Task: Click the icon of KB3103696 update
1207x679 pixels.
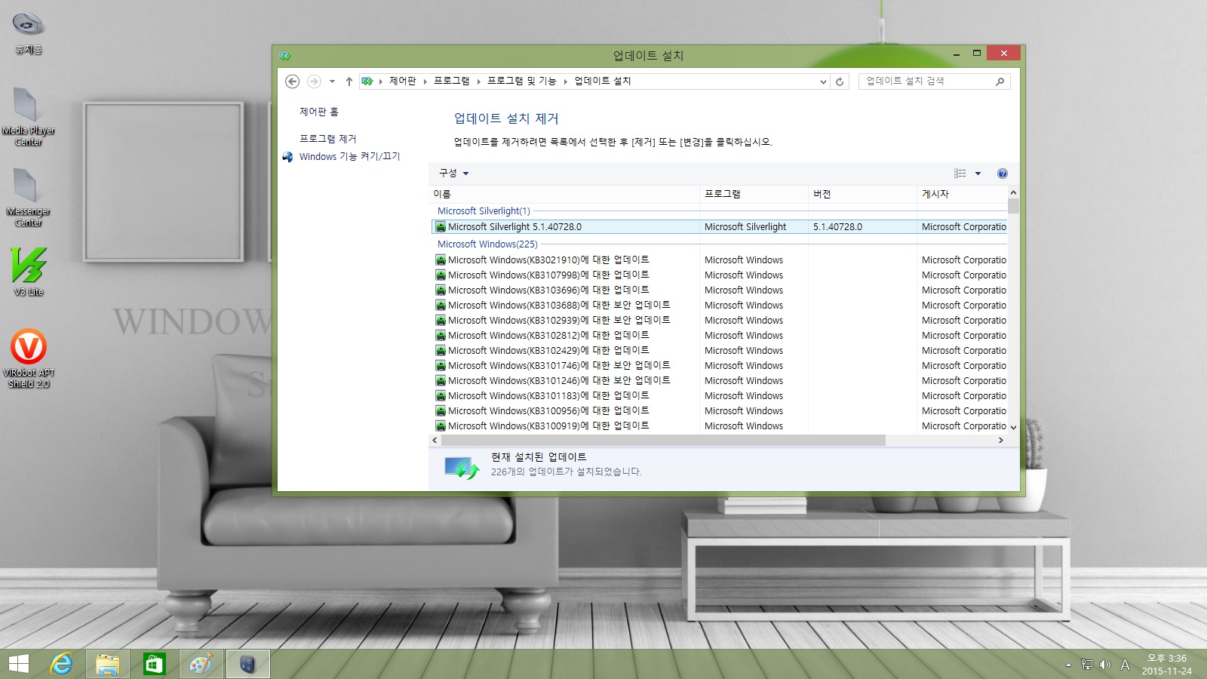Action: tap(441, 290)
